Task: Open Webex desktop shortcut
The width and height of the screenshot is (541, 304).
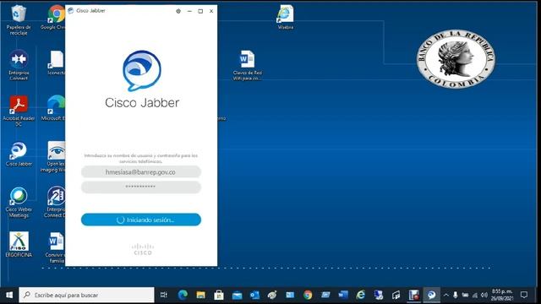Action: tap(286, 17)
